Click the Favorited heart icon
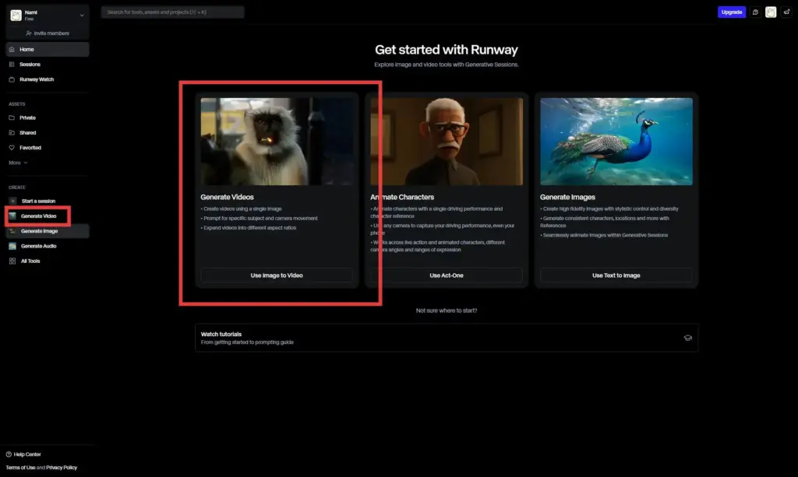Screen dimensions: 798x477 point(12,148)
